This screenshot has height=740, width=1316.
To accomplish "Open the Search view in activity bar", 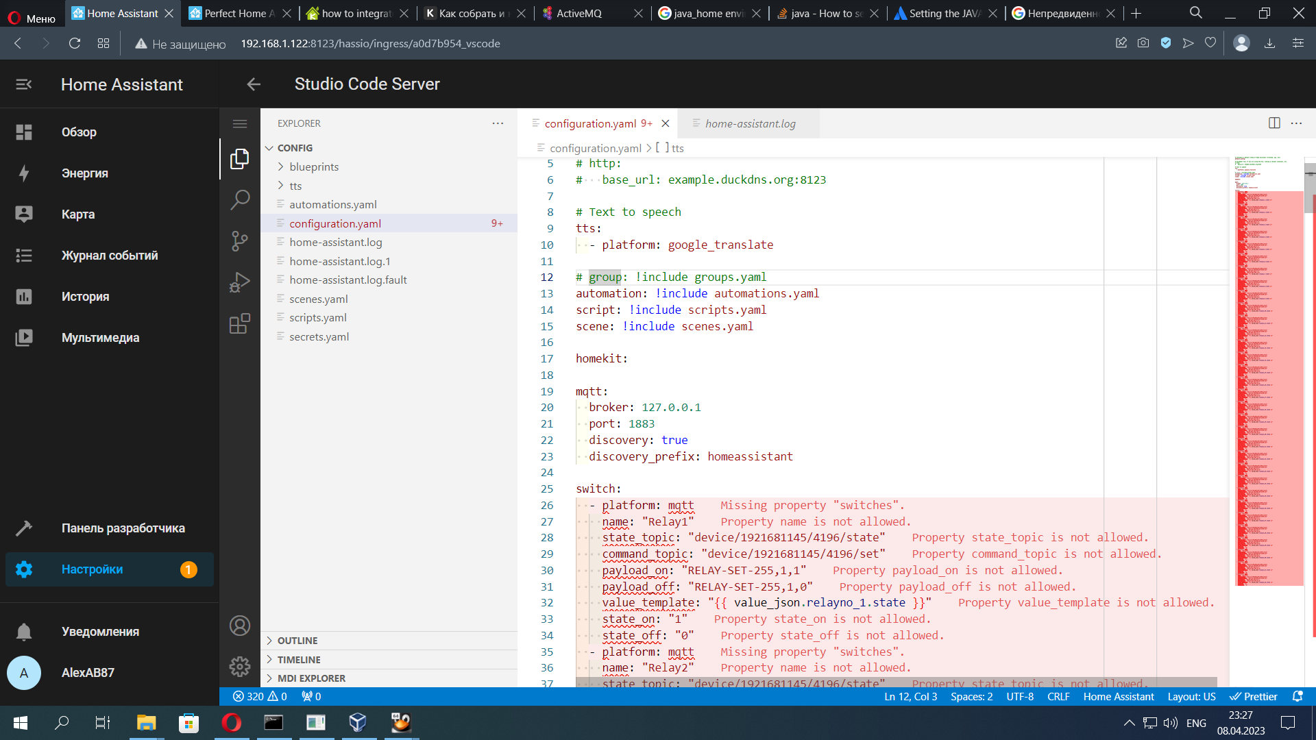I will 240,200.
